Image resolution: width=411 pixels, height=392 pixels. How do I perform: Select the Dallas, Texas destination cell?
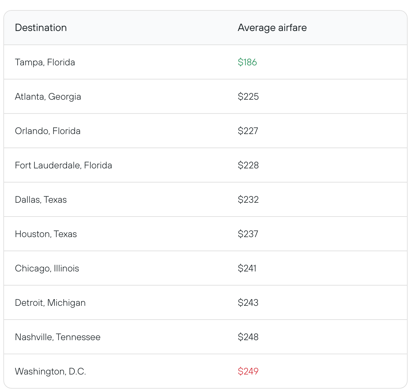[41, 200]
